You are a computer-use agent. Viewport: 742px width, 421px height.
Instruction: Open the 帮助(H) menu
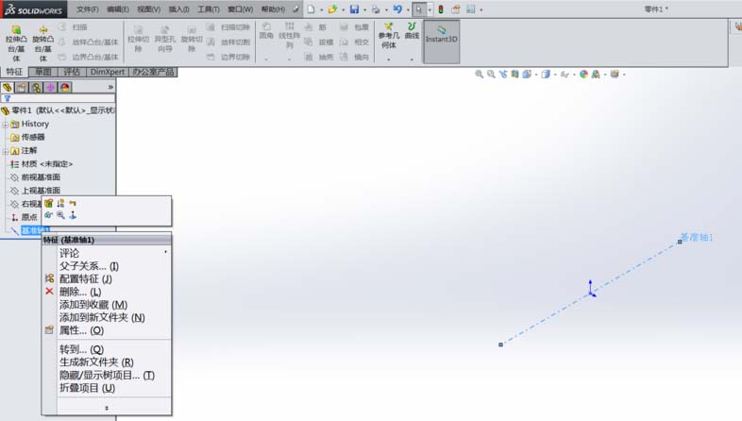tap(273, 9)
